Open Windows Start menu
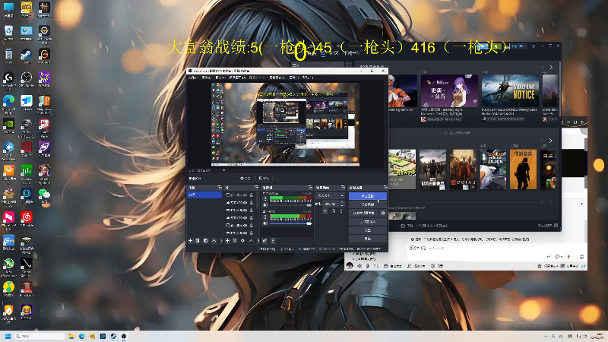 [x=8, y=336]
